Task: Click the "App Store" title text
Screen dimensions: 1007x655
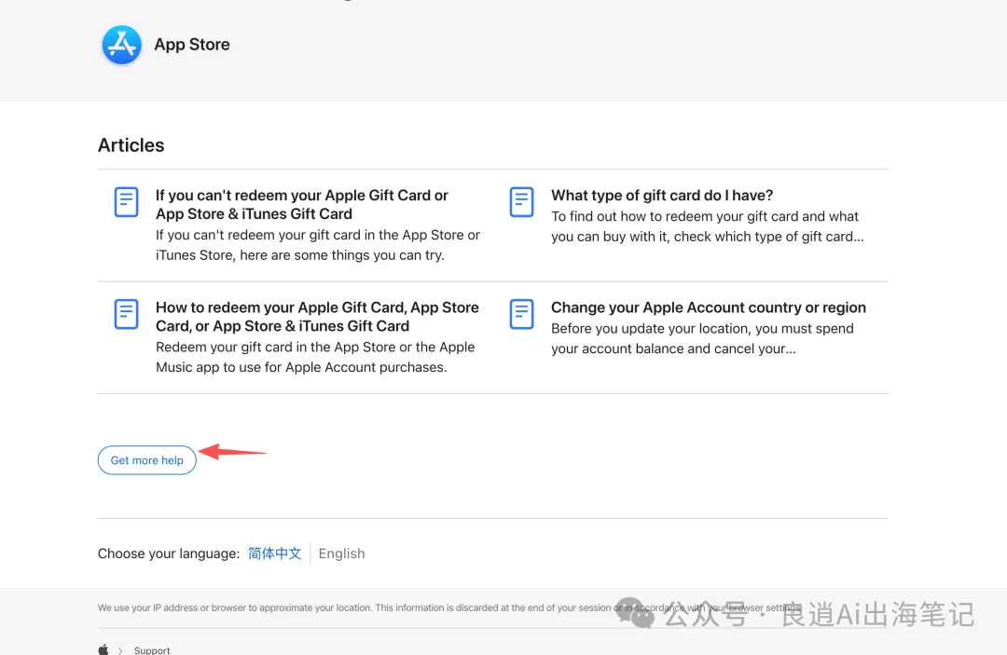Action: 192,45
